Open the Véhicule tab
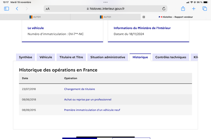Image resolution: width=211 pixels, height=139 pixels. click(46, 57)
